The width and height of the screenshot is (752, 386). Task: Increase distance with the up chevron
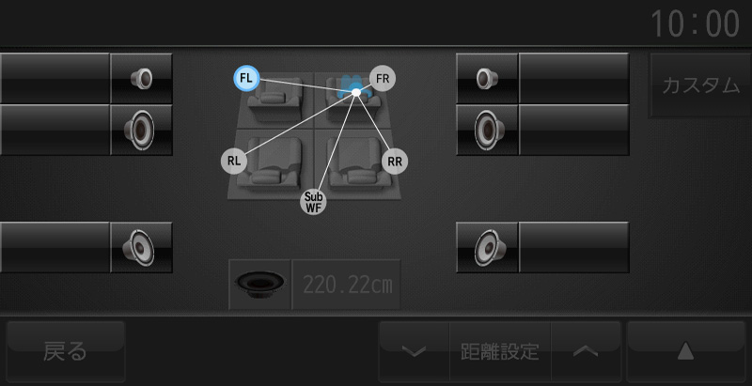point(586,351)
